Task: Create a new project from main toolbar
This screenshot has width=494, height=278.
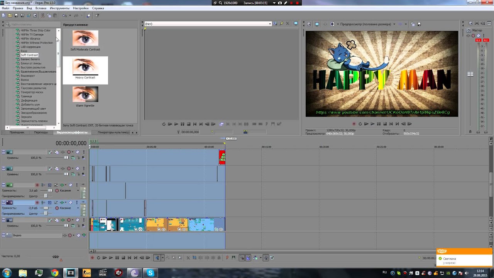Action: point(3,15)
